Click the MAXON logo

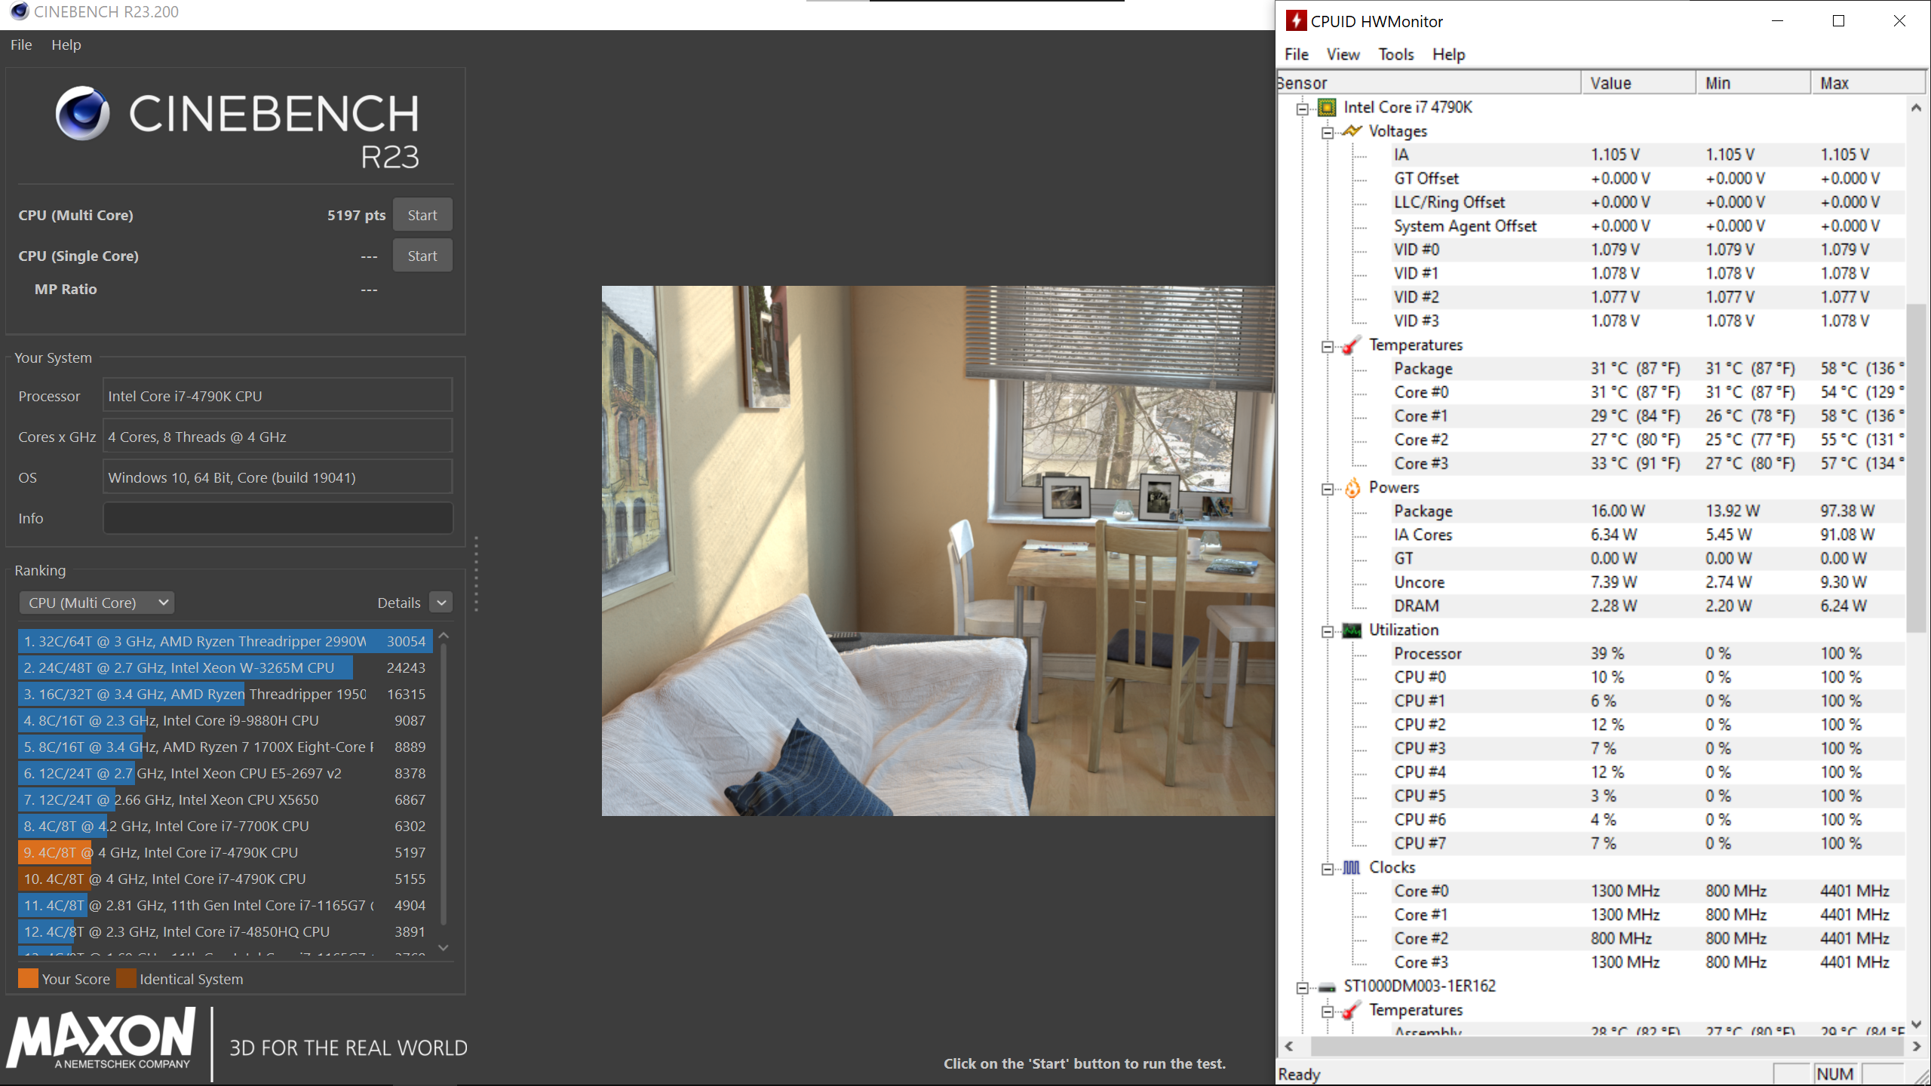[x=102, y=1038]
